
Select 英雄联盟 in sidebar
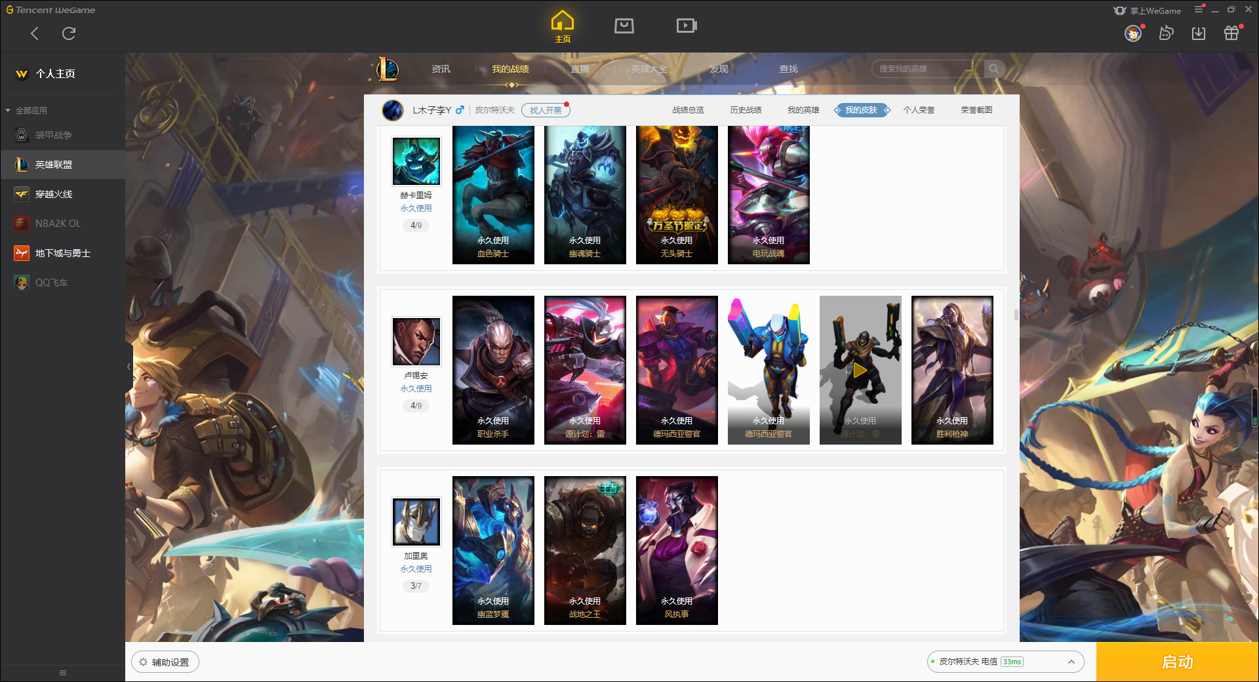pyautogui.click(x=62, y=165)
